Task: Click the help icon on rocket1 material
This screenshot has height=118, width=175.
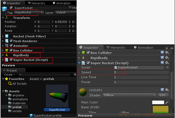Action: pos(162,90)
